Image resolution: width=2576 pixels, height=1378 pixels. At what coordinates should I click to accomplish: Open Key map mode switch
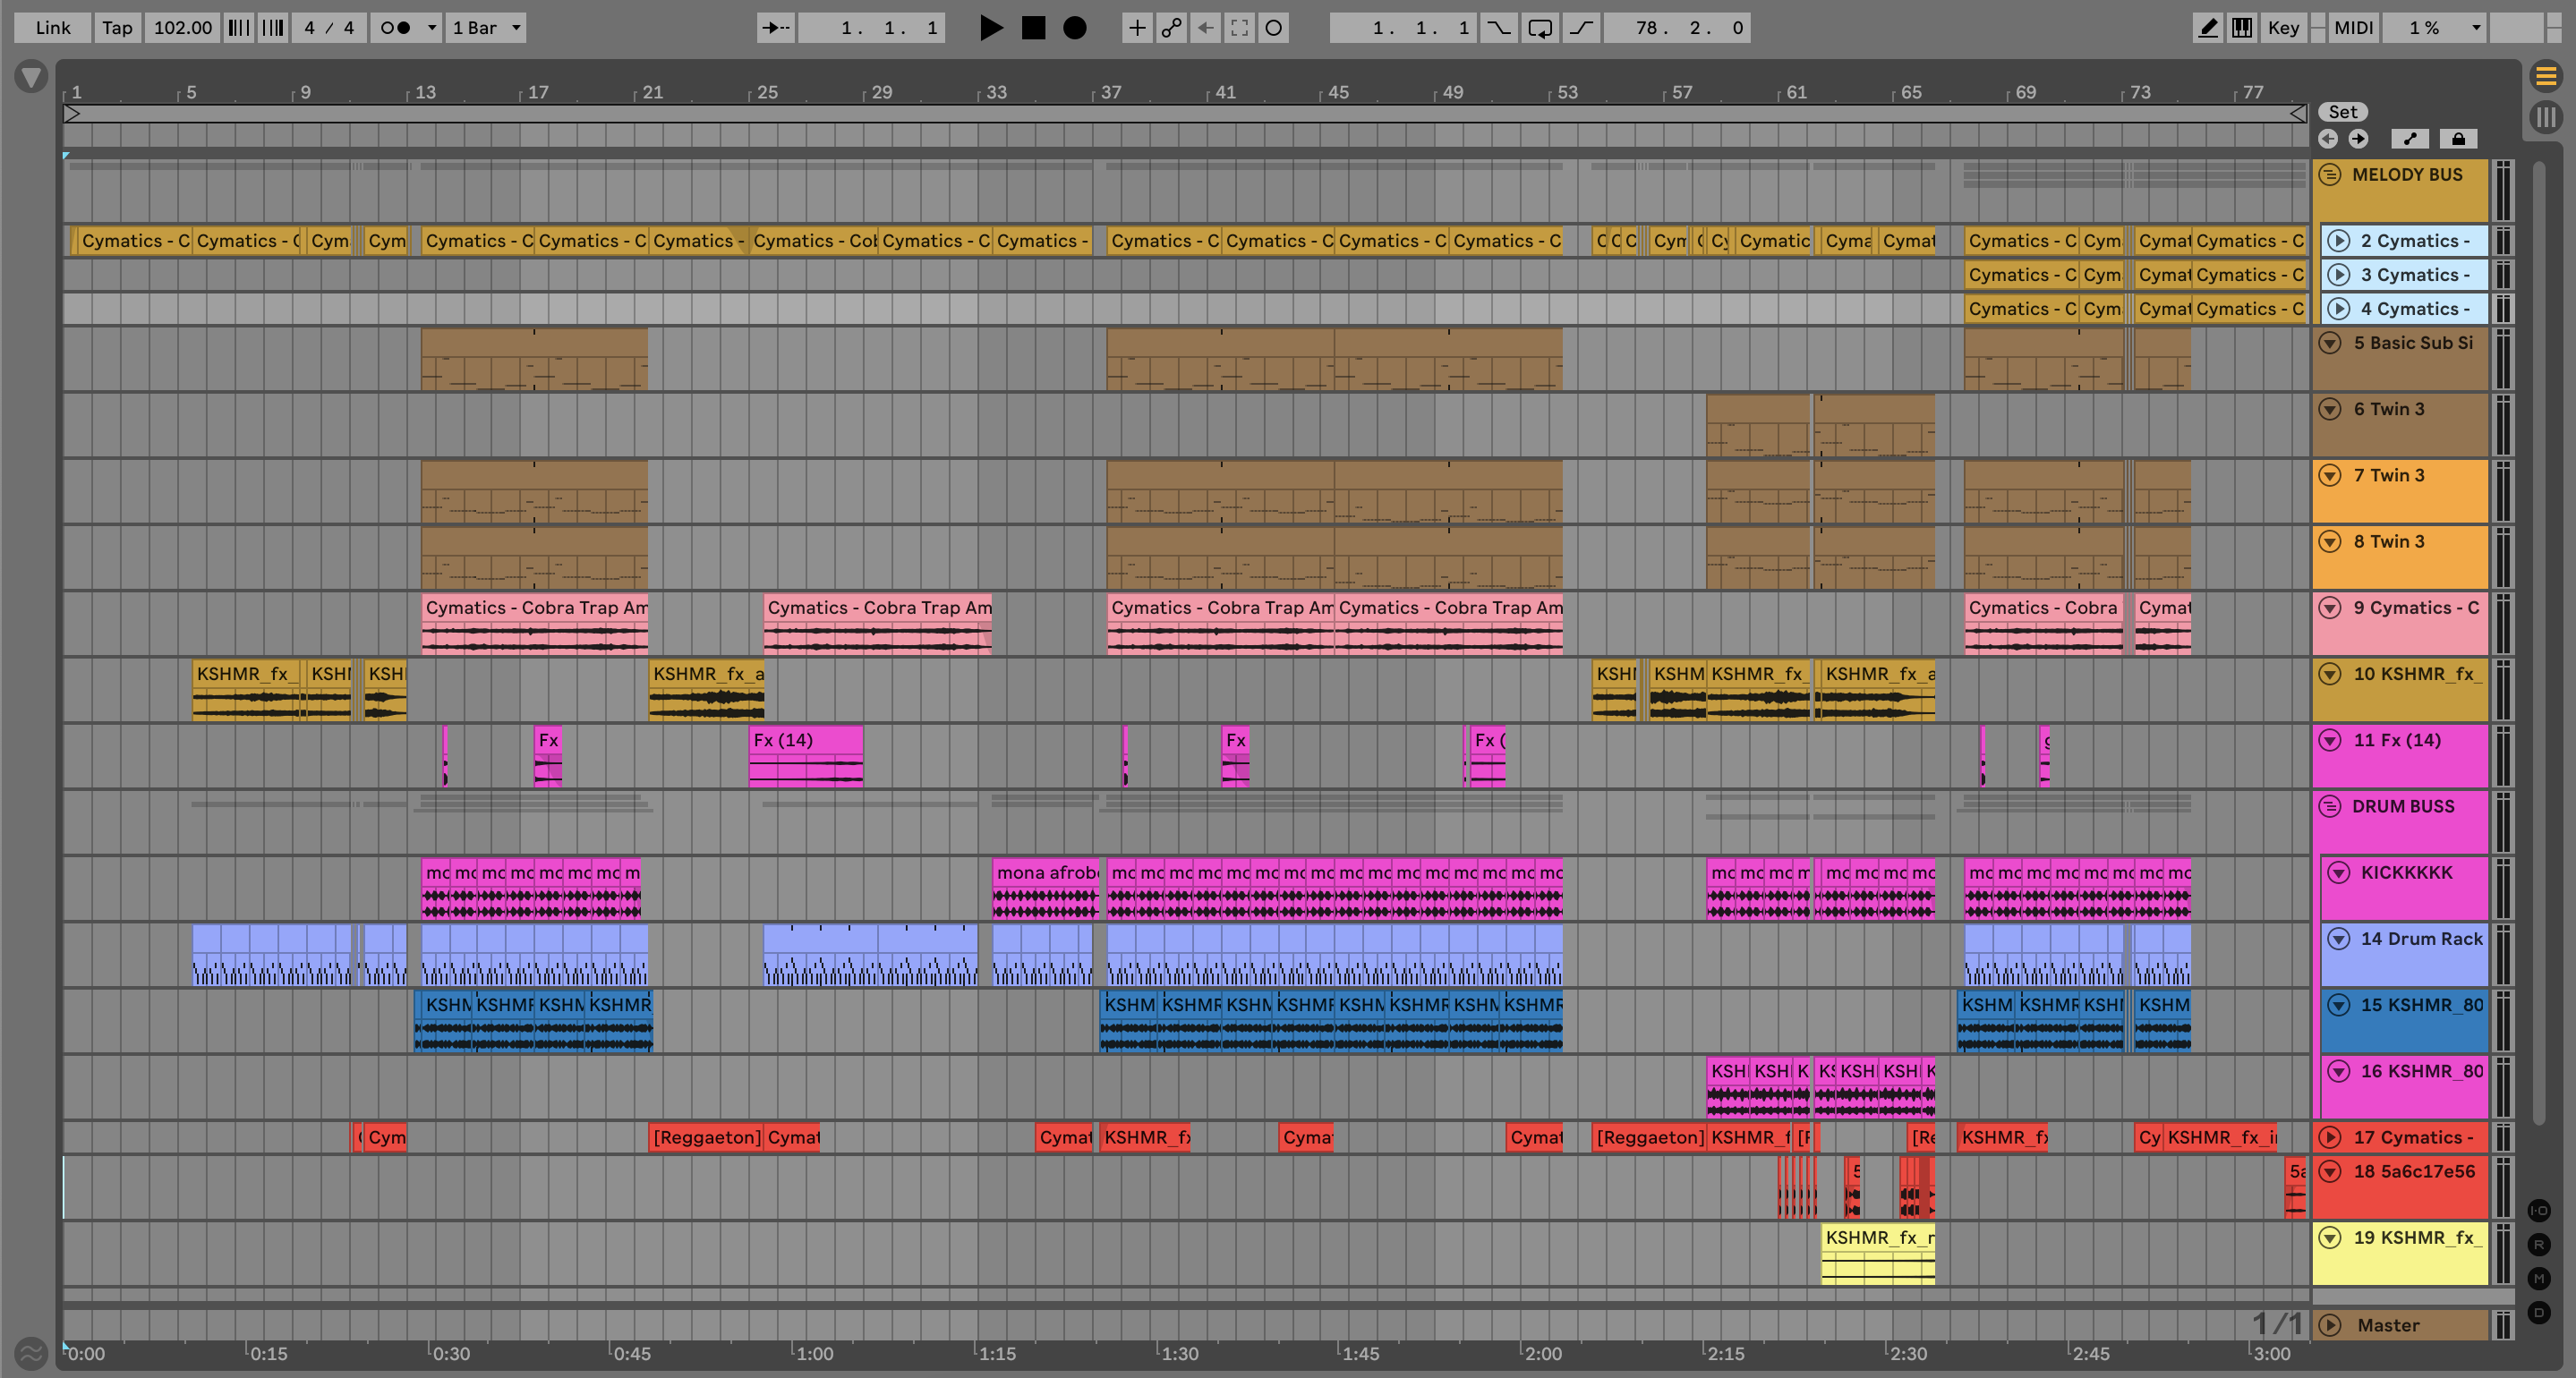point(2283,28)
